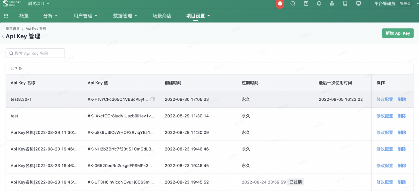
Task: Go to the 概览 tab
Action: [x=24, y=16]
